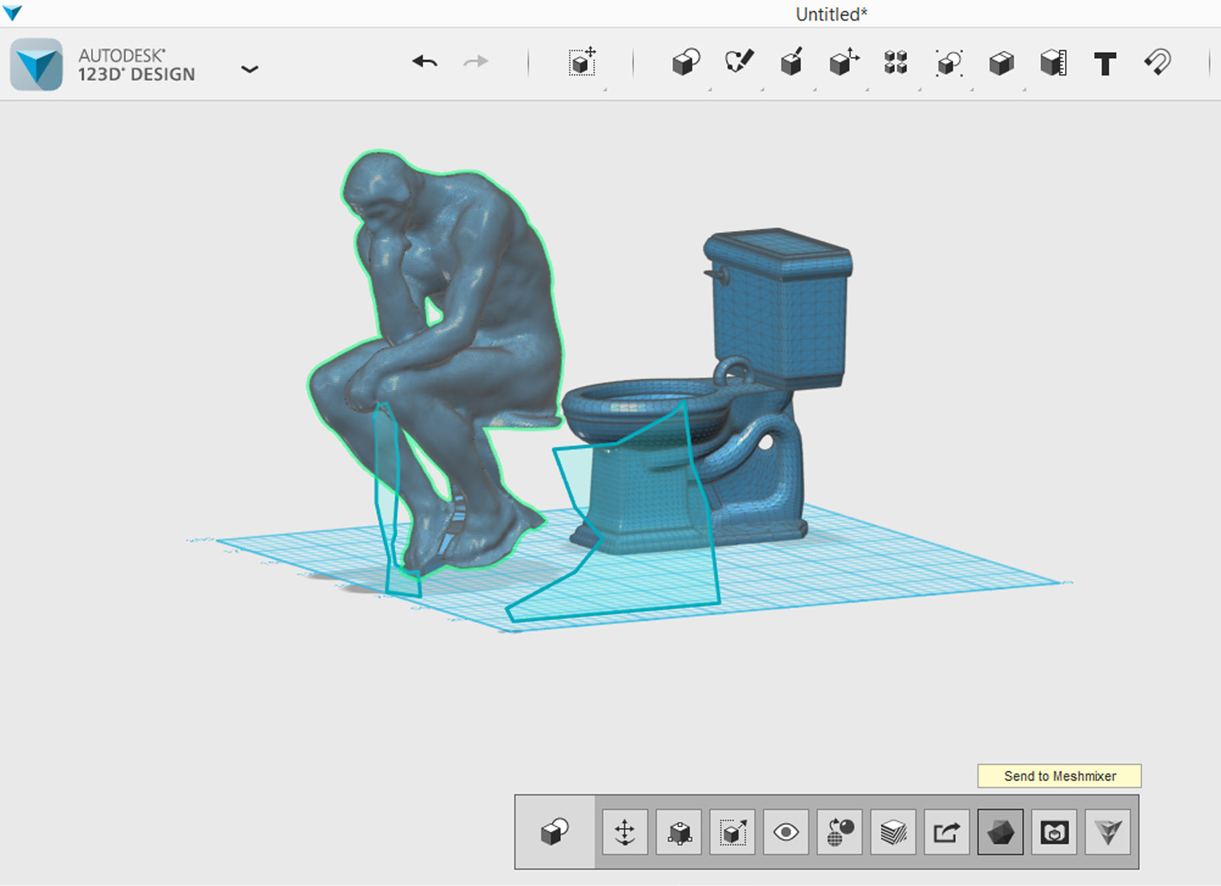Click the small window logo in title bar
This screenshot has height=886, width=1221.
(12, 12)
